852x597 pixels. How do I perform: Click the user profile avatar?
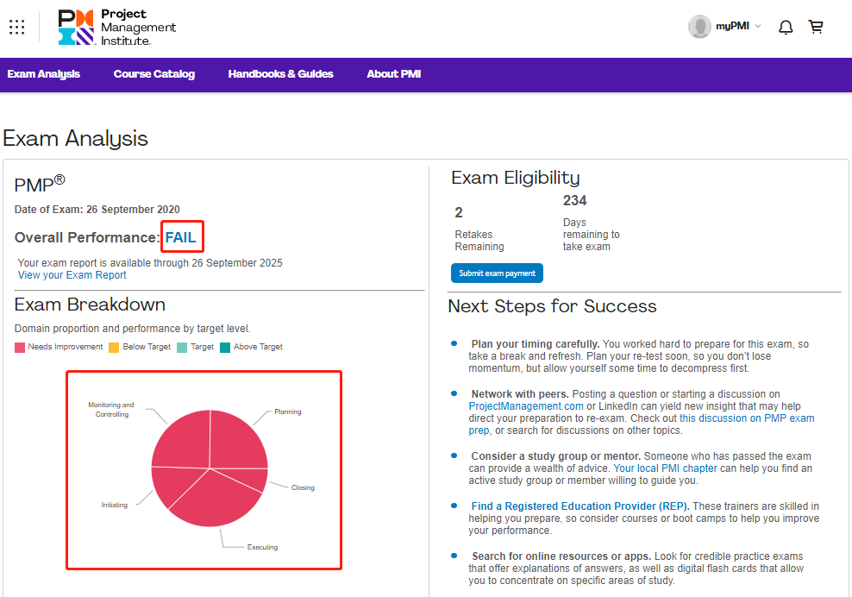click(699, 27)
